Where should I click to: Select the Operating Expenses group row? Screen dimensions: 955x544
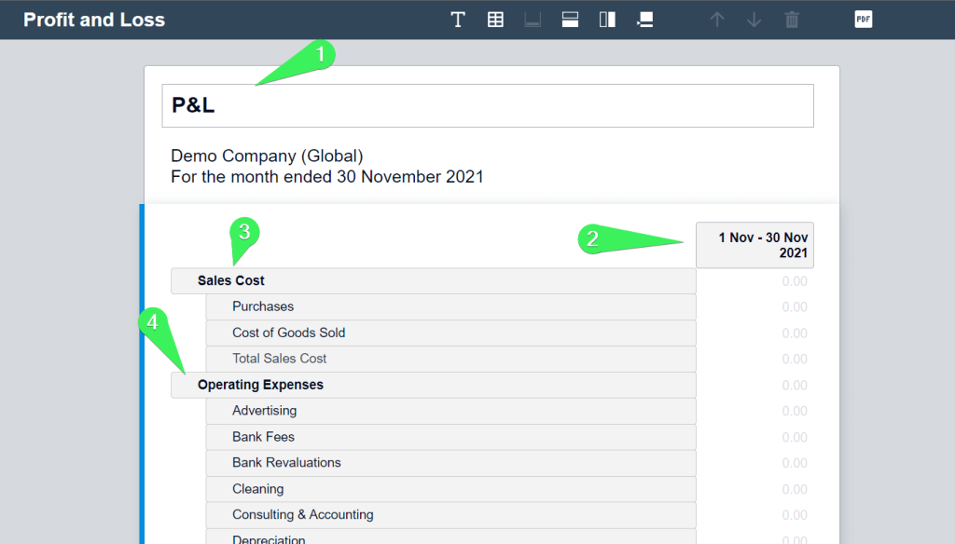(x=433, y=386)
